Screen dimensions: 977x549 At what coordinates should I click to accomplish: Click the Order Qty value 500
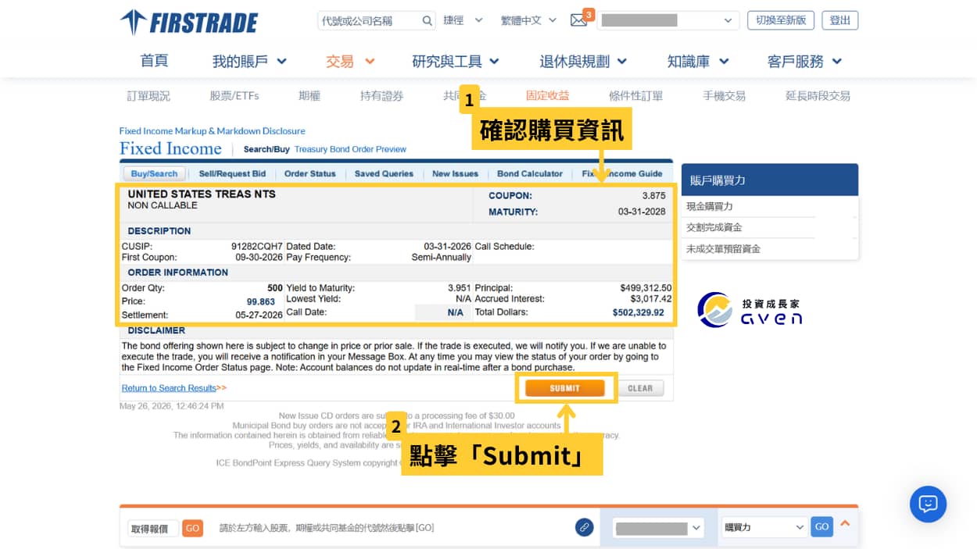point(275,288)
